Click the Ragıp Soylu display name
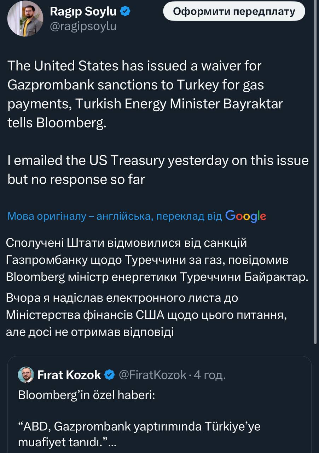This screenshot has width=319, height=453. (83, 12)
